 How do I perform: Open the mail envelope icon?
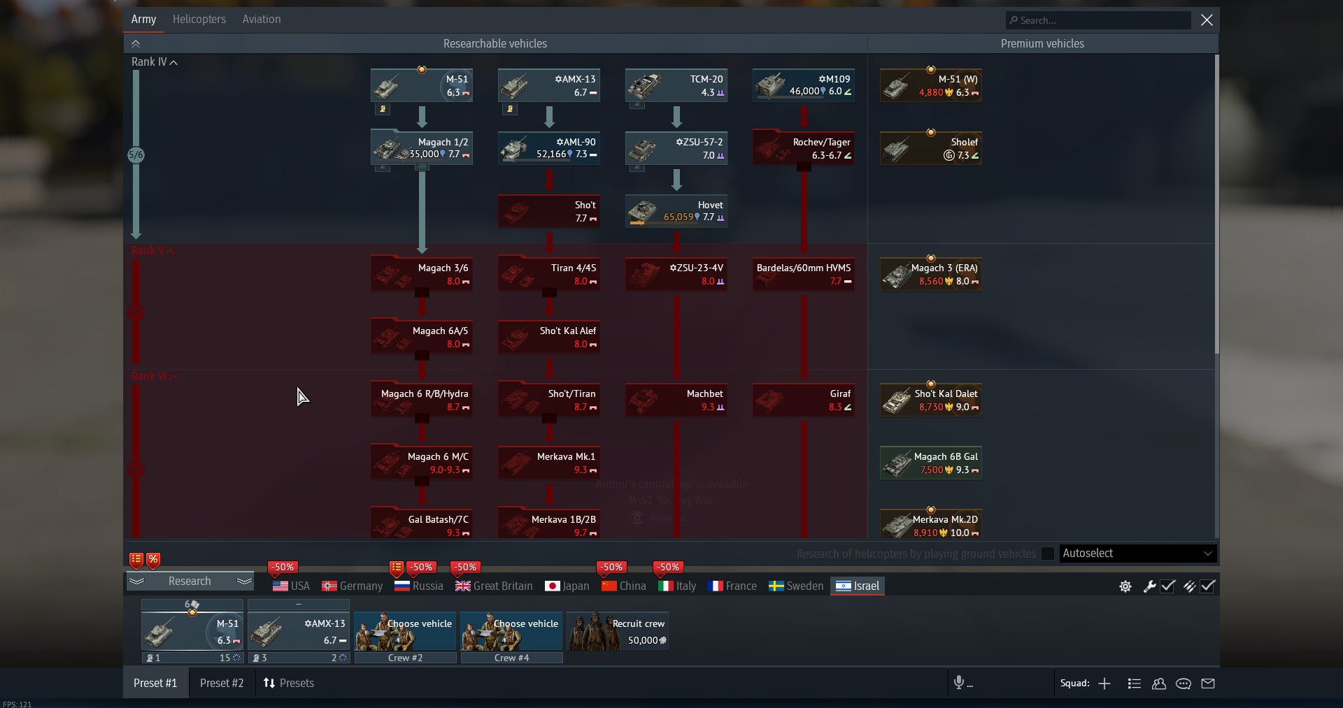pyautogui.click(x=1208, y=684)
